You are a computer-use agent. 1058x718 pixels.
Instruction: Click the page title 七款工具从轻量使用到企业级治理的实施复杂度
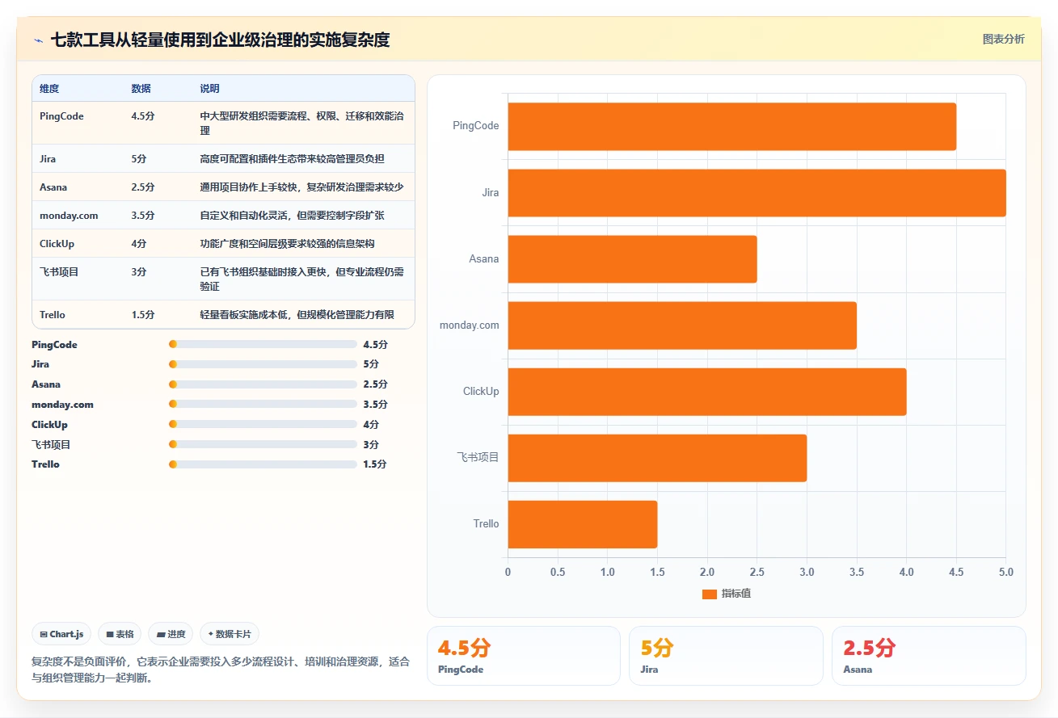(220, 40)
